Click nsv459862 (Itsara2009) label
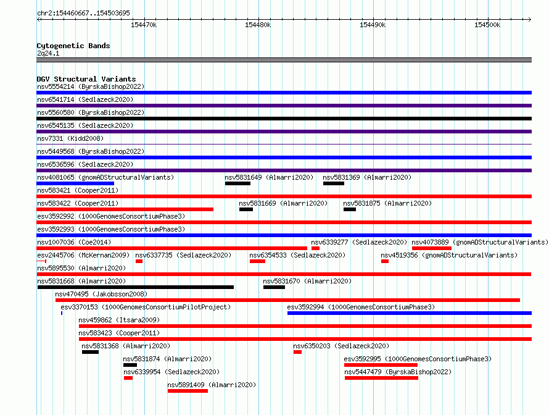The image size is (549, 415). [119, 320]
